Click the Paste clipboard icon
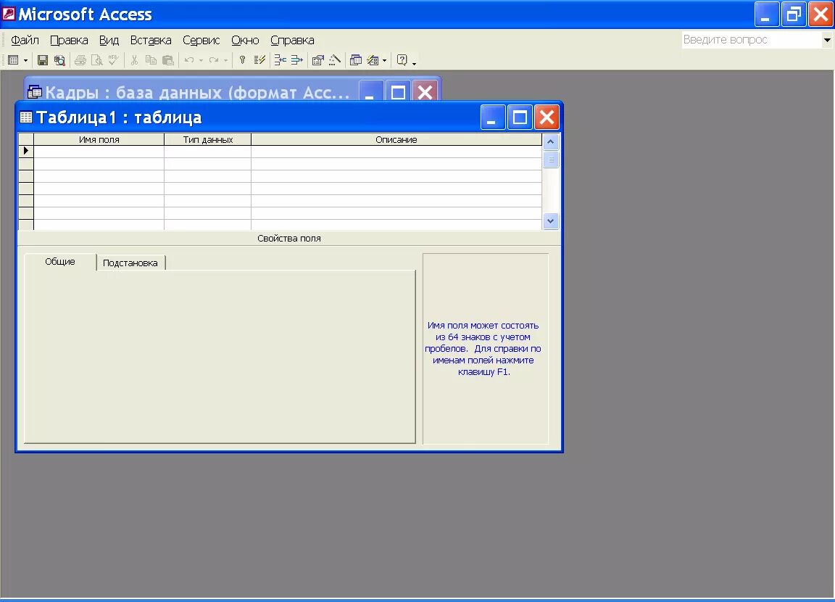 167,60
